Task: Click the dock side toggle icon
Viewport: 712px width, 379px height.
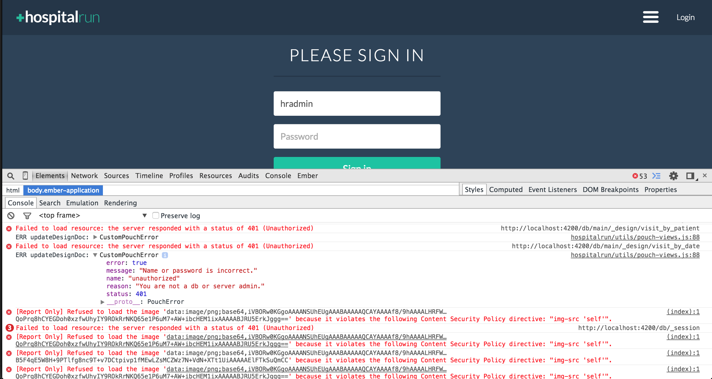Action: [x=690, y=176]
